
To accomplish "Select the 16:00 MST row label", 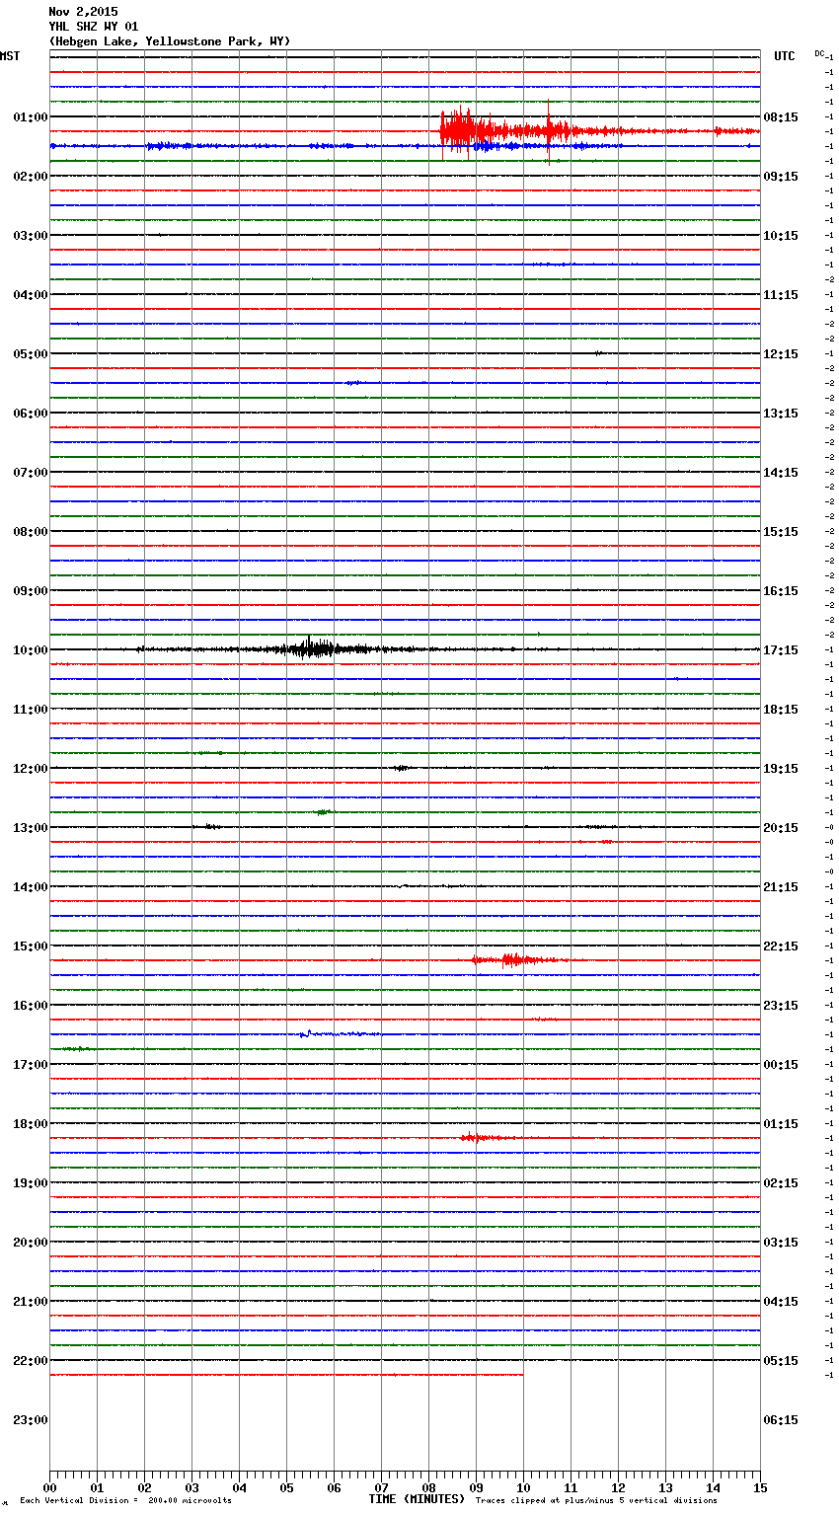I will (31, 1006).
